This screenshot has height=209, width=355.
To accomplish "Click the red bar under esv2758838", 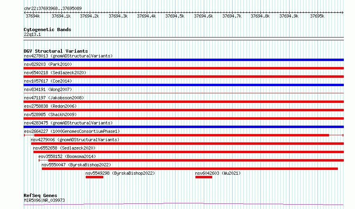I will click(x=183, y=110).
